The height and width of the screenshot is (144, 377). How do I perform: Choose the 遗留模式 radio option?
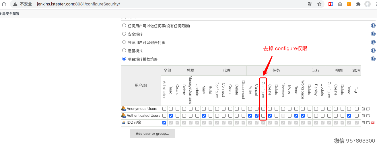click(x=124, y=50)
